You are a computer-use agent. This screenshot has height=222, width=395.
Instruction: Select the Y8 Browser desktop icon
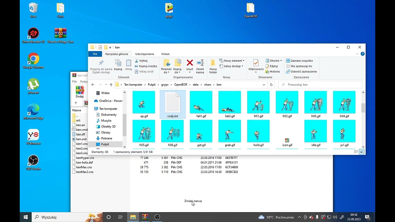coord(33,137)
